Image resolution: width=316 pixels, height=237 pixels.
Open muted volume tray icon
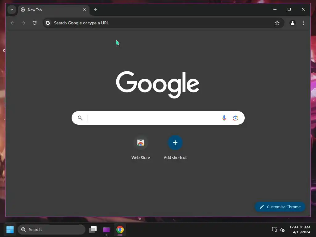[x=282, y=230]
